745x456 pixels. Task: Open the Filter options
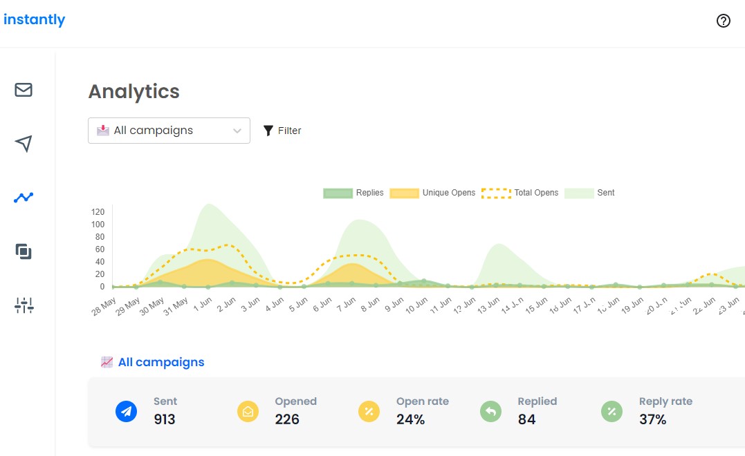coord(282,130)
